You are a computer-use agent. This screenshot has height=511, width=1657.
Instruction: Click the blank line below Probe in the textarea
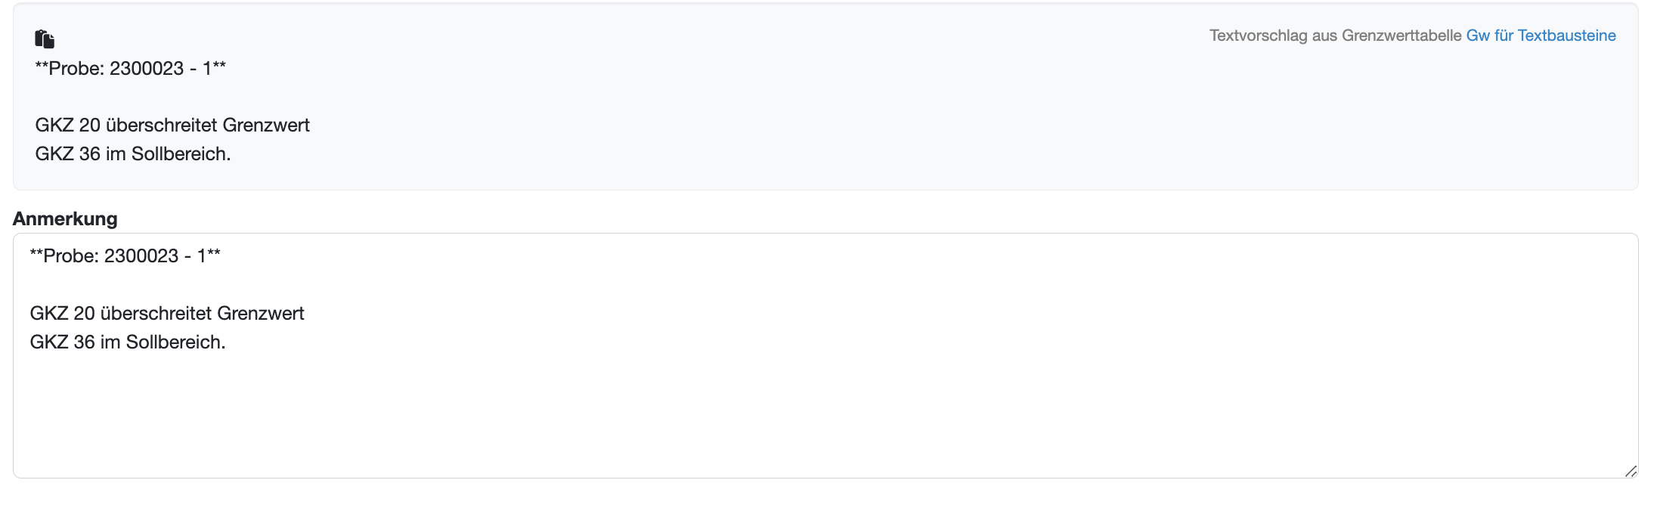(x=825, y=284)
